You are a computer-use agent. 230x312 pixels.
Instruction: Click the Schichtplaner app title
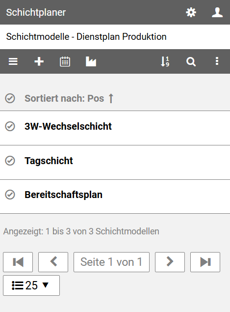point(36,12)
